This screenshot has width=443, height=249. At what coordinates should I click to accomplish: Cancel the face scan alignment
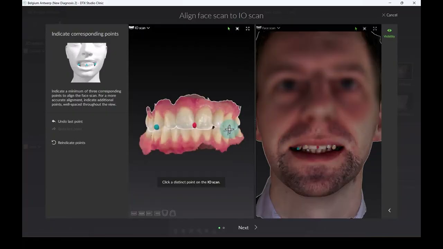(x=390, y=15)
